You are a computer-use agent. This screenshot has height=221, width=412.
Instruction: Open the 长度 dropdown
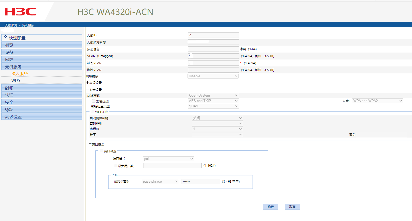[217, 134]
